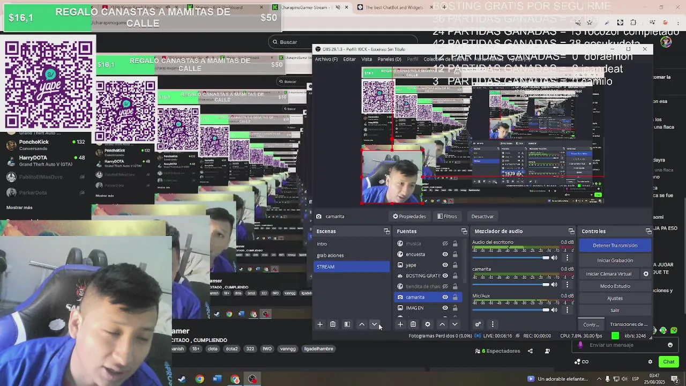
Task: Open Archivo menu in OBS
Action: coord(326,59)
